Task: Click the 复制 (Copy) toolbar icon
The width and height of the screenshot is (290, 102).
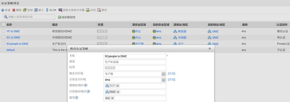Action: (x=25, y=10)
